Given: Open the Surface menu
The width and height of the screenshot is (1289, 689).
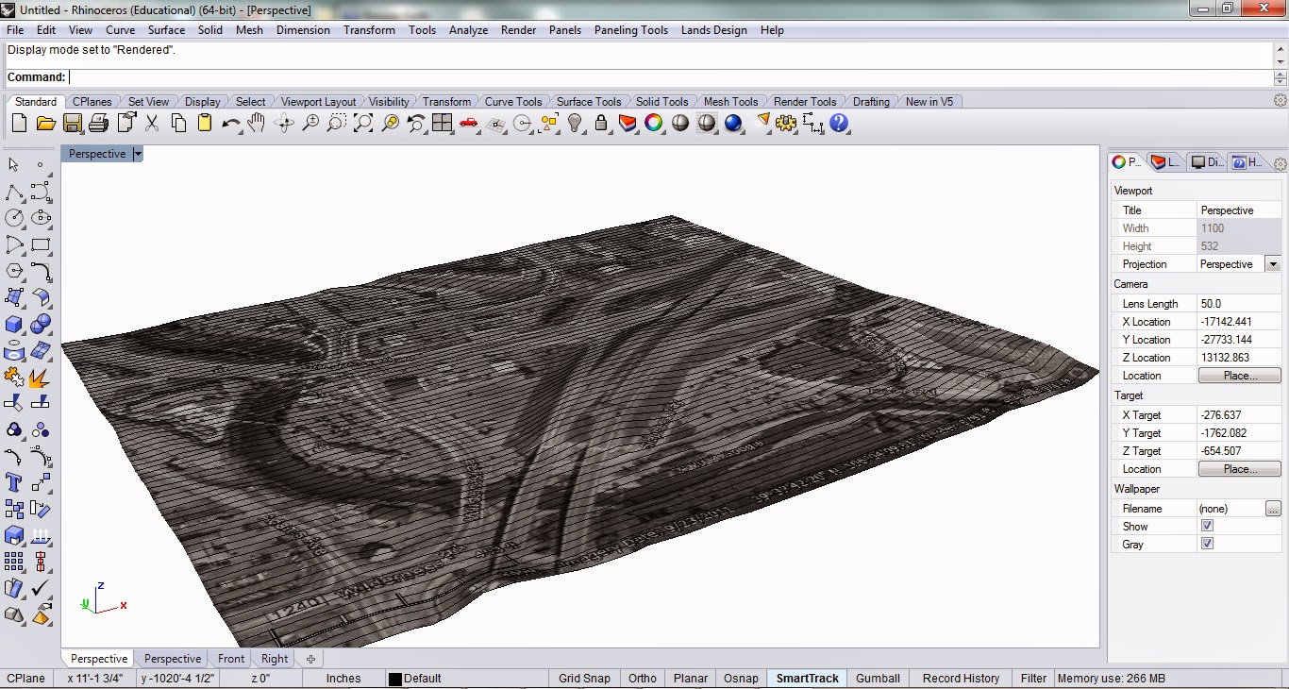Looking at the screenshot, I should (166, 30).
